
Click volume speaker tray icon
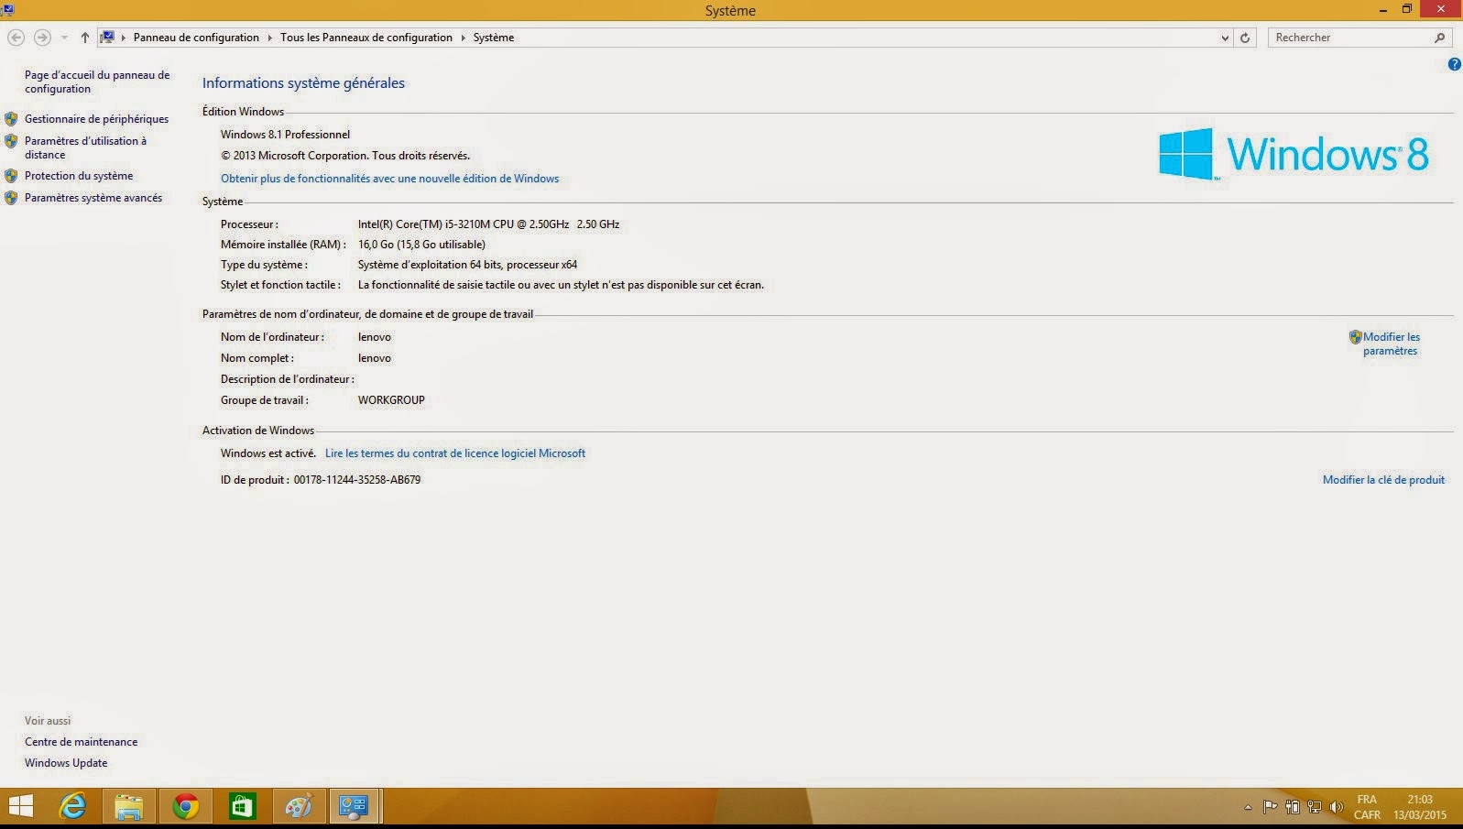pyautogui.click(x=1337, y=807)
